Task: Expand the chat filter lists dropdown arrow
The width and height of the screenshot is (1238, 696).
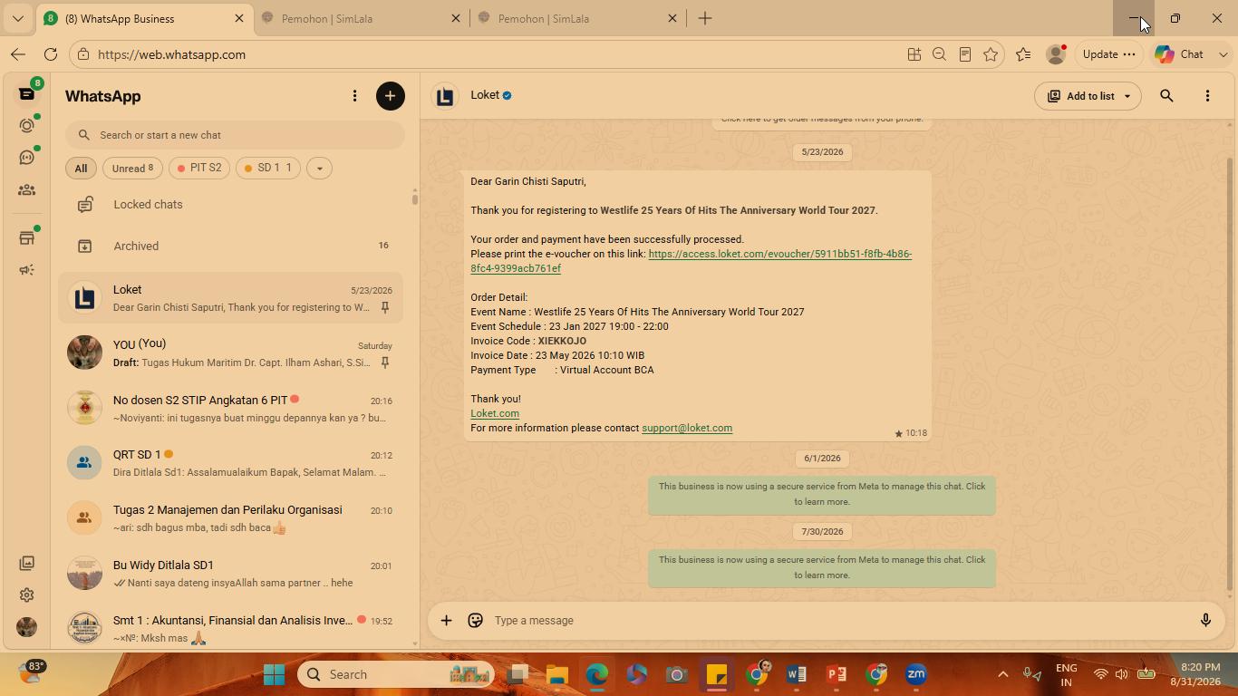Action: click(x=319, y=168)
